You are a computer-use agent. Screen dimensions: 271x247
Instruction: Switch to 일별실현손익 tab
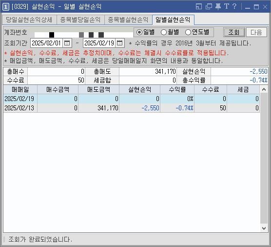tap(173, 20)
